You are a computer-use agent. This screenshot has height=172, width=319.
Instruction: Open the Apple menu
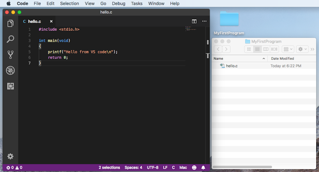click(9, 4)
